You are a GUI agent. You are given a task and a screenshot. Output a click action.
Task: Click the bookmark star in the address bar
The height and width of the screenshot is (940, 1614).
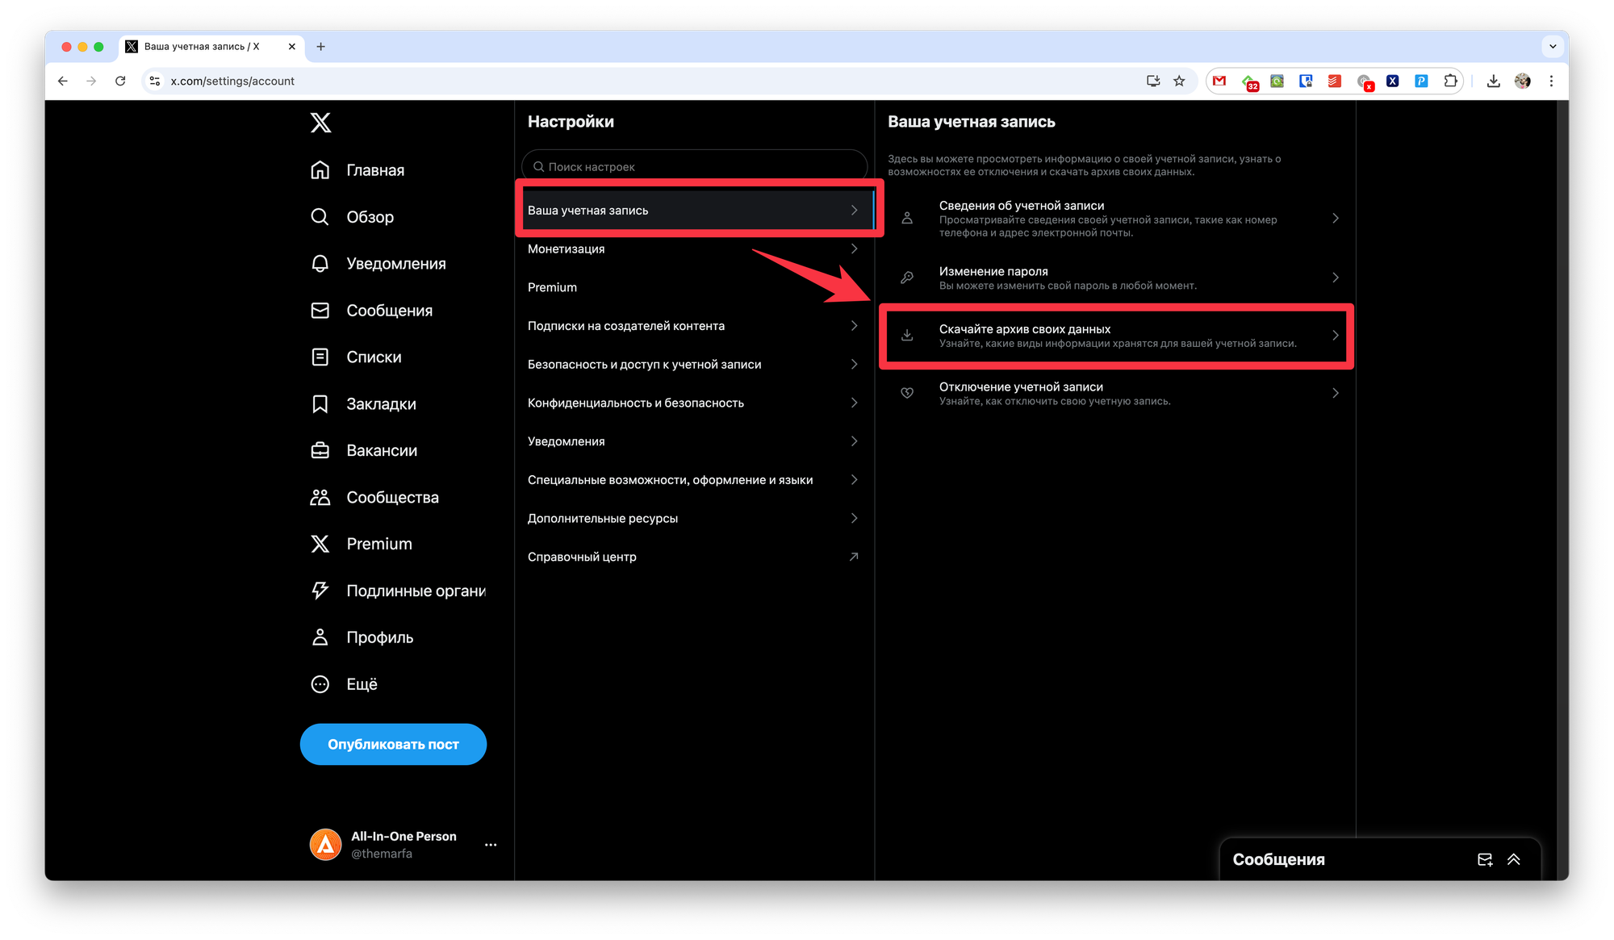click(1179, 81)
